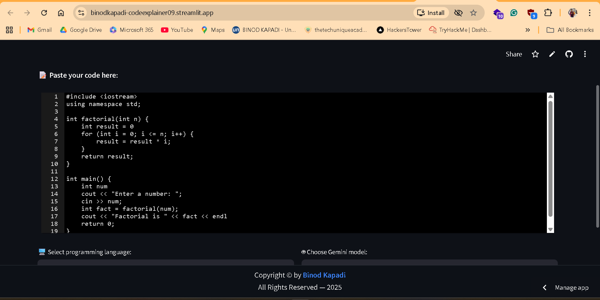Open the Streamlit three-dot menu
This screenshot has height=300, width=600.
coord(585,54)
